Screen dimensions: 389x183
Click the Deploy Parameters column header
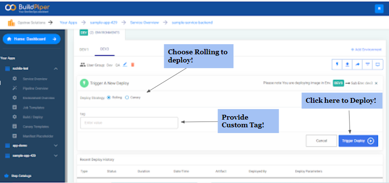click(309, 171)
